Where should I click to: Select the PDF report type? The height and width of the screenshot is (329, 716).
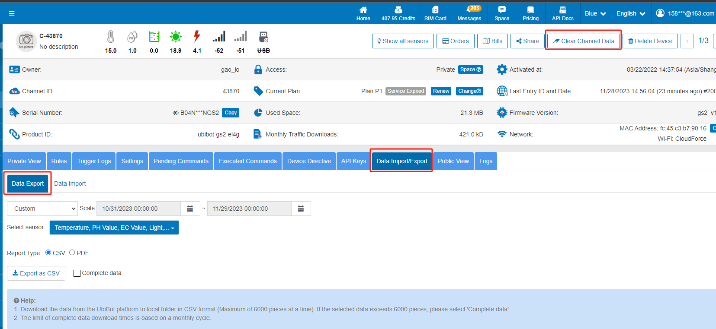tap(72, 253)
